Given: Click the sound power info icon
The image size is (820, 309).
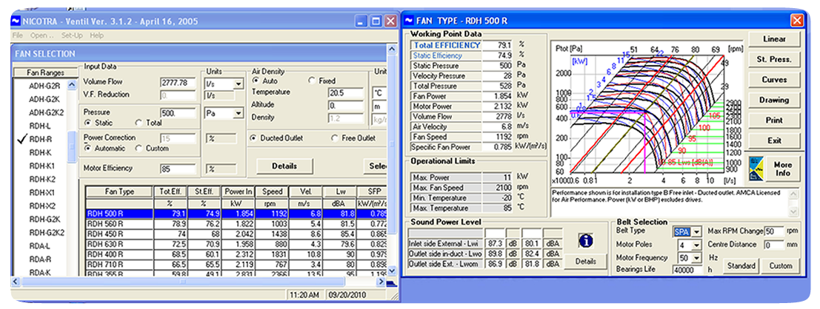Looking at the screenshot, I should point(585,240).
